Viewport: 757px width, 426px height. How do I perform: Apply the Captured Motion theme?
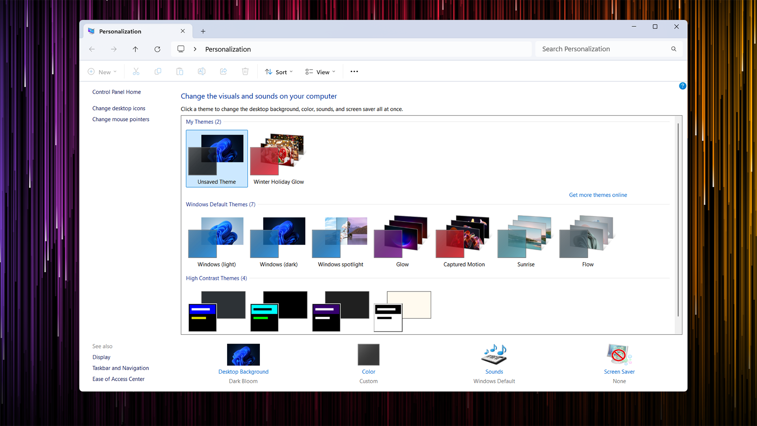point(464,241)
